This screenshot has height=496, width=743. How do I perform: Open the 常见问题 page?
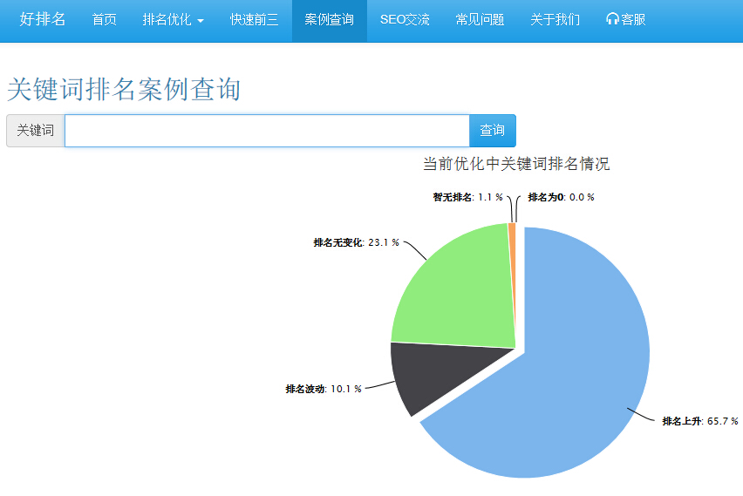[x=480, y=20]
